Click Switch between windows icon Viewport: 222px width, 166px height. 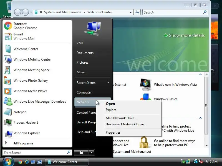pos(39,162)
